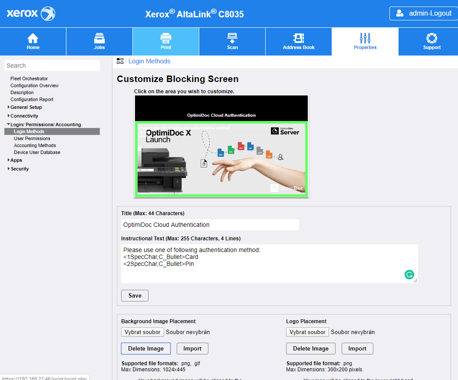Click the Properties sliders icon
This screenshot has width=458, height=380.
point(365,38)
